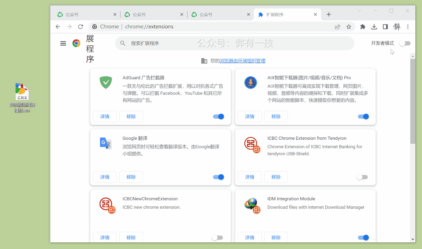Open a new tab with plus button

pyautogui.click(x=329, y=14)
